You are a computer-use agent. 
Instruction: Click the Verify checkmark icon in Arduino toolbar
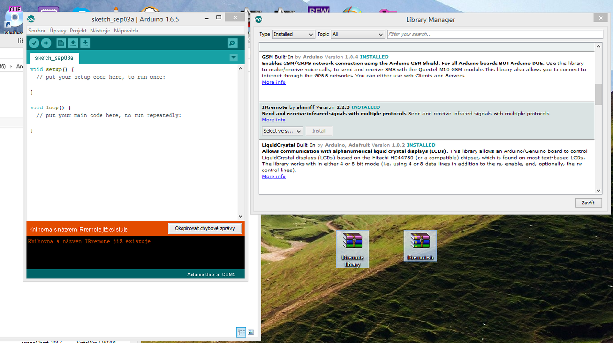(x=34, y=43)
